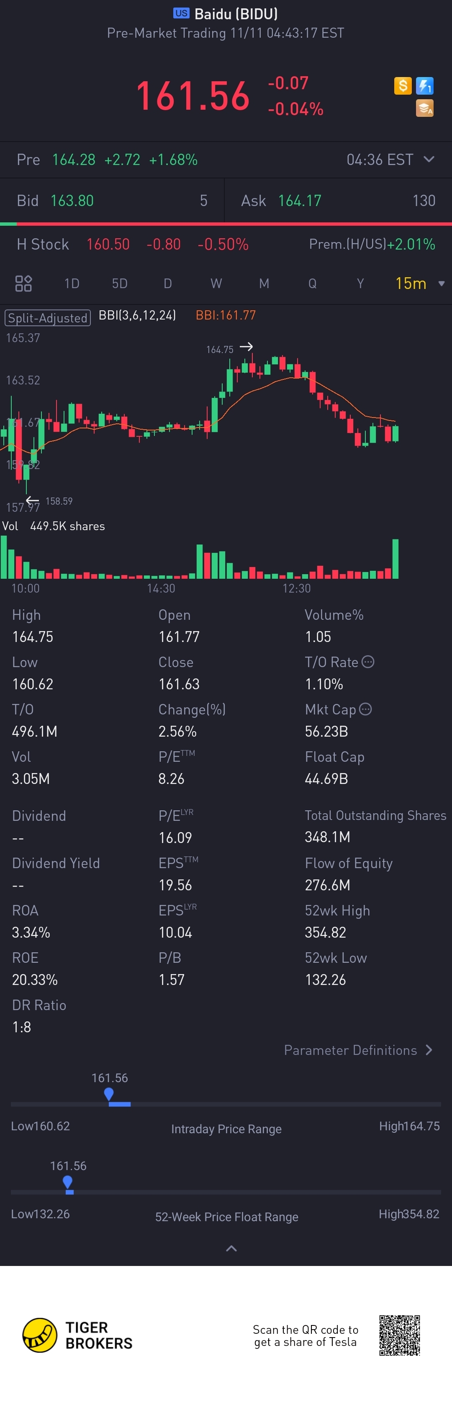452x1405 pixels.
Task: Tap the DR Ratio value 1:8
Action: [x=21, y=1027]
